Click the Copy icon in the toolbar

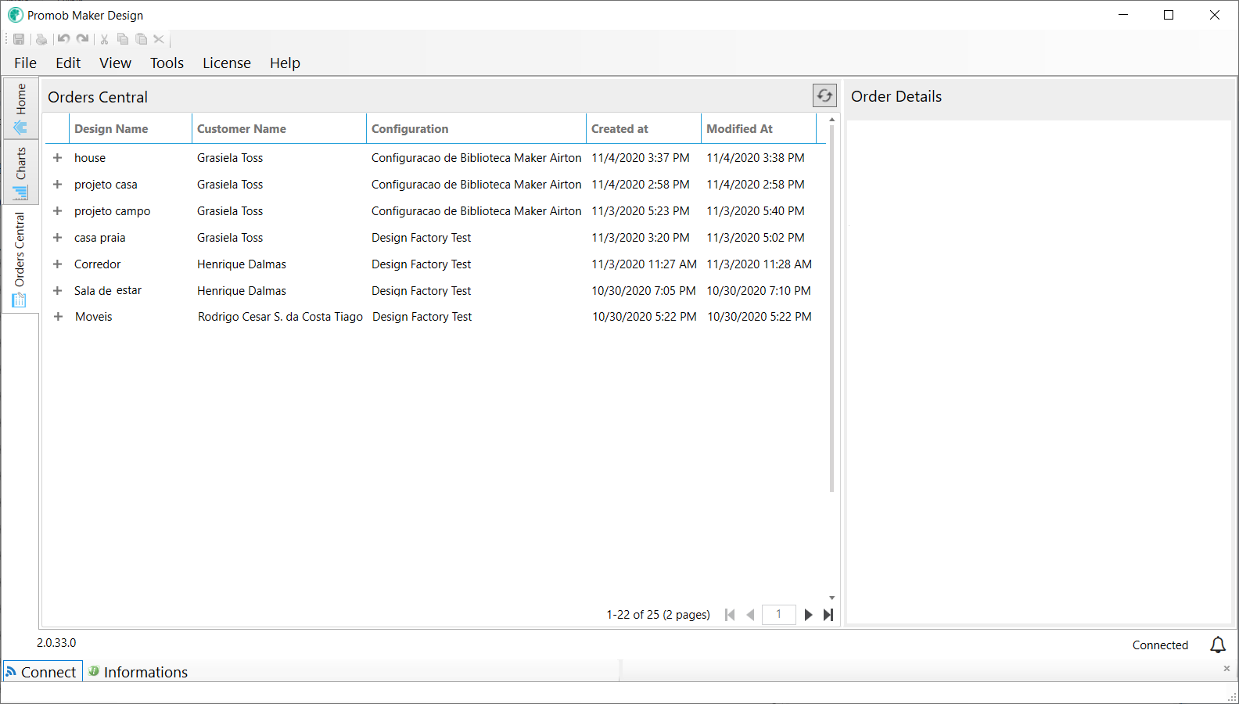pyautogui.click(x=123, y=39)
